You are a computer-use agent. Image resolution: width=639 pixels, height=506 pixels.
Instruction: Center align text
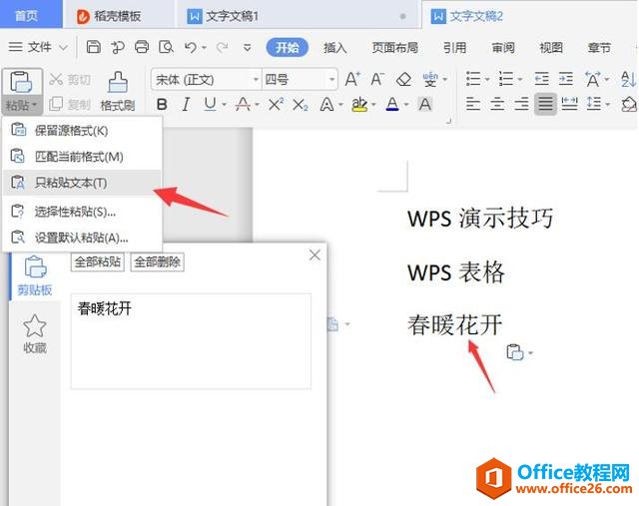coord(497,105)
